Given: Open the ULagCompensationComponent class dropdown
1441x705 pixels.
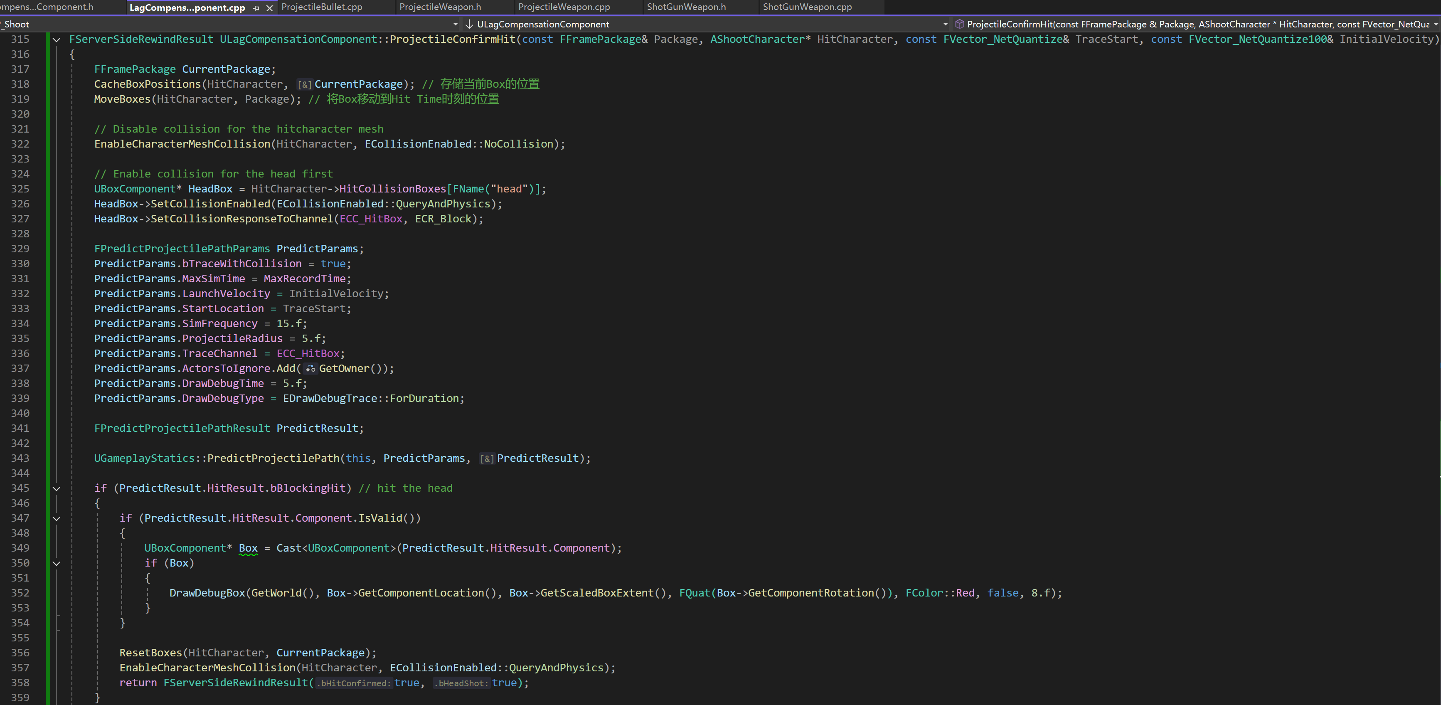Looking at the screenshot, I should tap(946, 24).
